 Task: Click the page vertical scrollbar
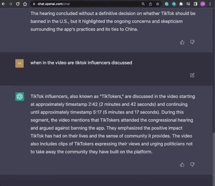(214, 159)
